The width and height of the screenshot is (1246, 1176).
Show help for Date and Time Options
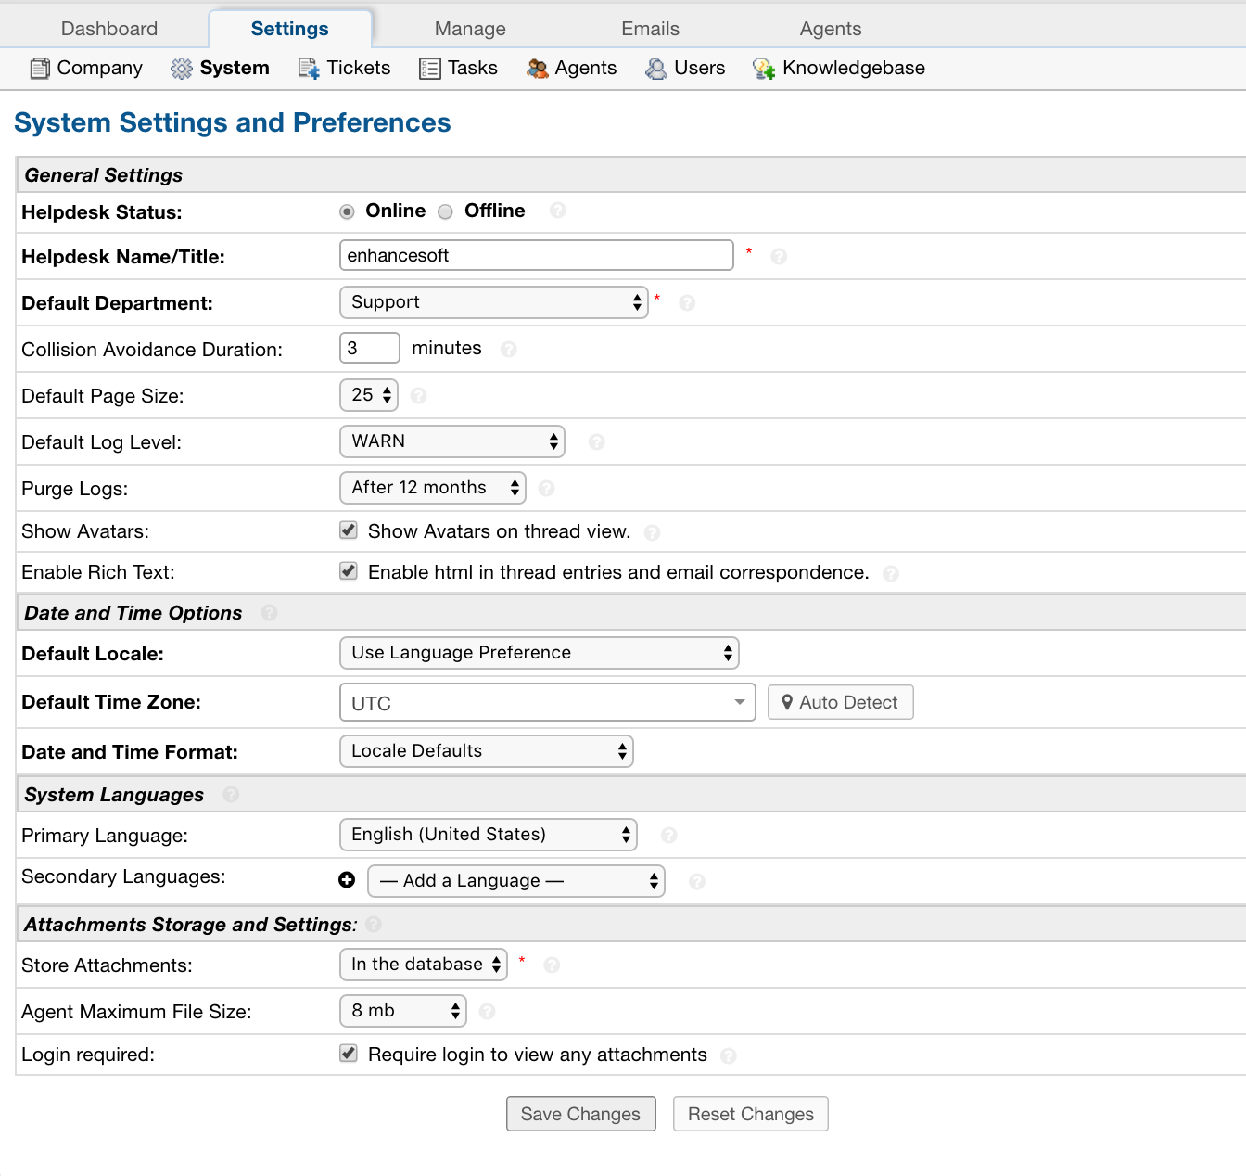coord(269,612)
